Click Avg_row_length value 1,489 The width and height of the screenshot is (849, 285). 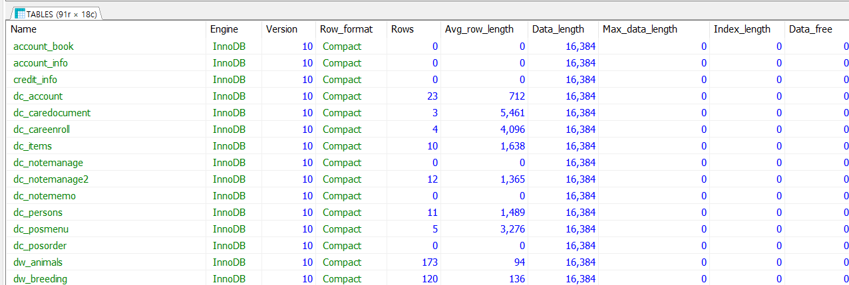pyautogui.click(x=512, y=213)
